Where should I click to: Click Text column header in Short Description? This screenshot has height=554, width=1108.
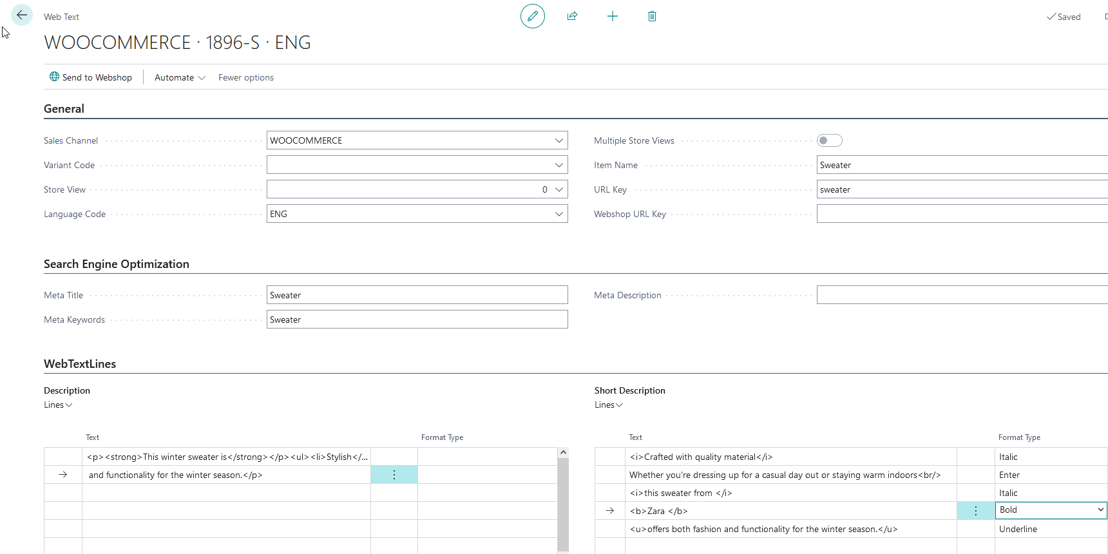(635, 437)
